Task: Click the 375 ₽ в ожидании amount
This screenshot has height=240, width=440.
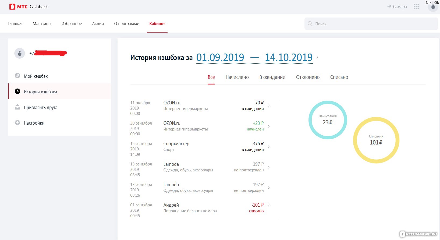Action: pos(253,146)
